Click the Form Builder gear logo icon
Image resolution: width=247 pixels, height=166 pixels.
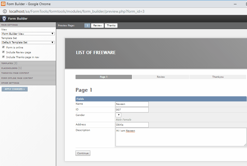(x=4, y=19)
